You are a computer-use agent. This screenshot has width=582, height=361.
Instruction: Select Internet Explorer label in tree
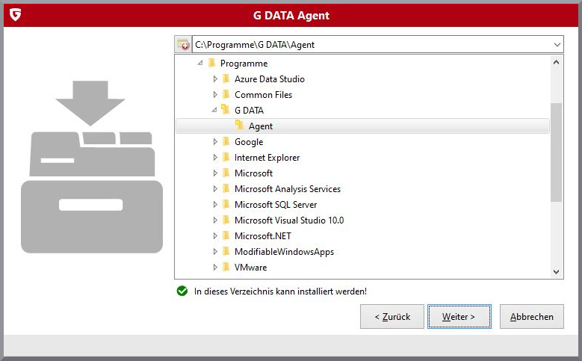267,158
